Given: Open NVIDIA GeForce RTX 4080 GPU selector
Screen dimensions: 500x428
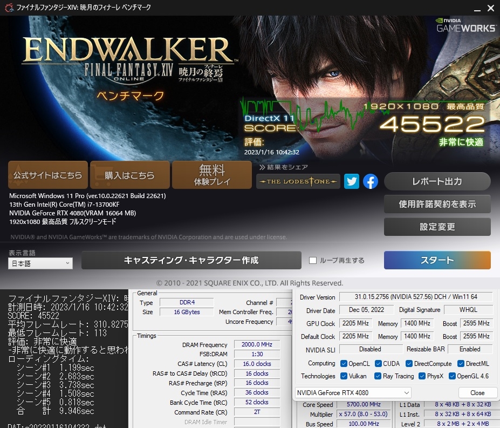Looking at the screenshot, I should pos(353,392).
